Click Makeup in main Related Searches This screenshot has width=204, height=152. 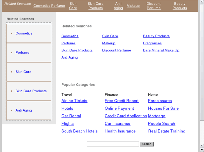[x=109, y=43]
